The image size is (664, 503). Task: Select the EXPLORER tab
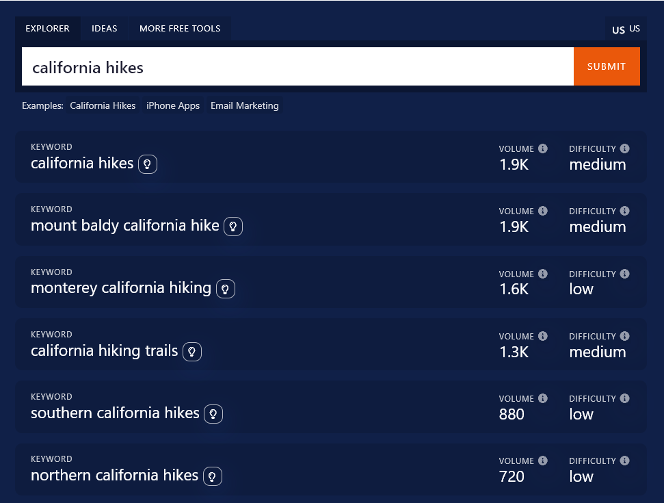click(x=47, y=28)
